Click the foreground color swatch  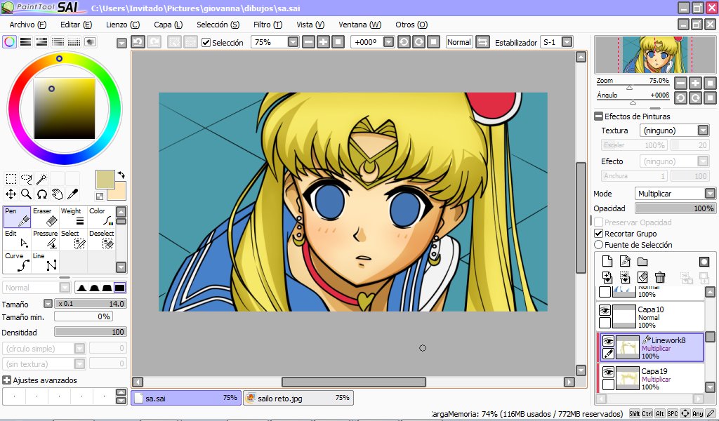(x=105, y=179)
